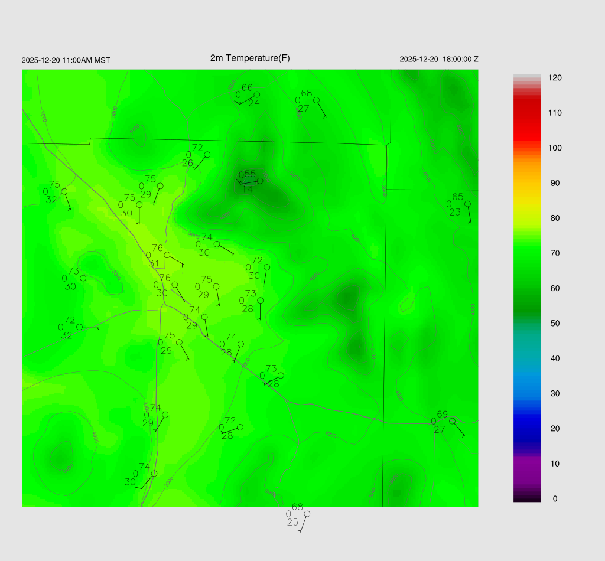605x561 pixels.
Task: Click the station marker reading 72 over 26
Action: (x=207, y=155)
